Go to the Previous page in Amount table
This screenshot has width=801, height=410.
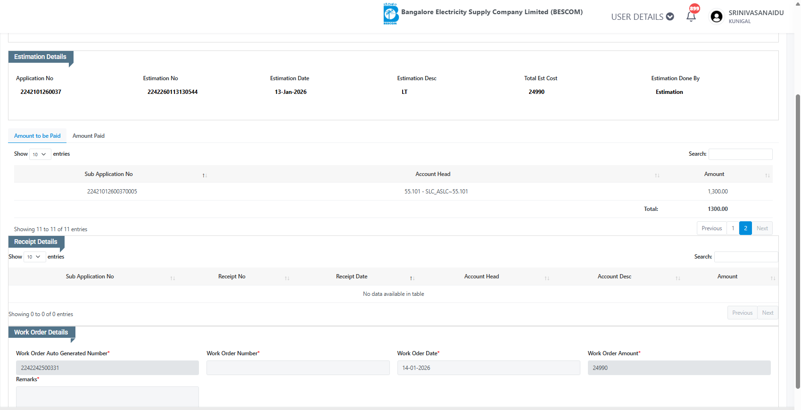tap(711, 228)
